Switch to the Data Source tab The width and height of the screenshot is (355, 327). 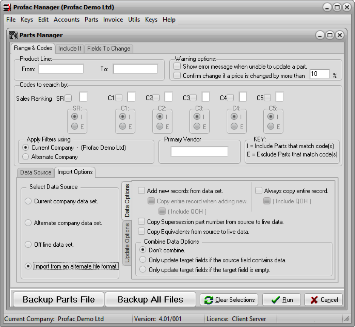36,172
